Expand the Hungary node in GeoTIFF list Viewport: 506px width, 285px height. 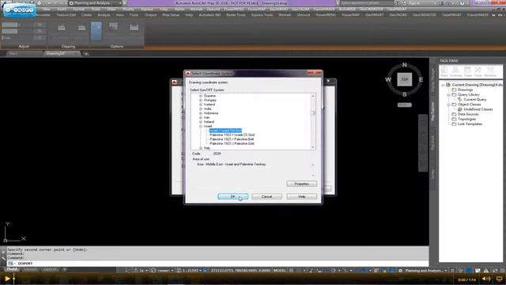(x=200, y=101)
